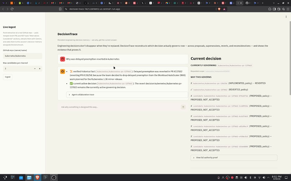Image resolution: width=291 pixels, height=181 pixels.
Task: Show hidden system tray icons with the up arrow
Action: click(268, 177)
